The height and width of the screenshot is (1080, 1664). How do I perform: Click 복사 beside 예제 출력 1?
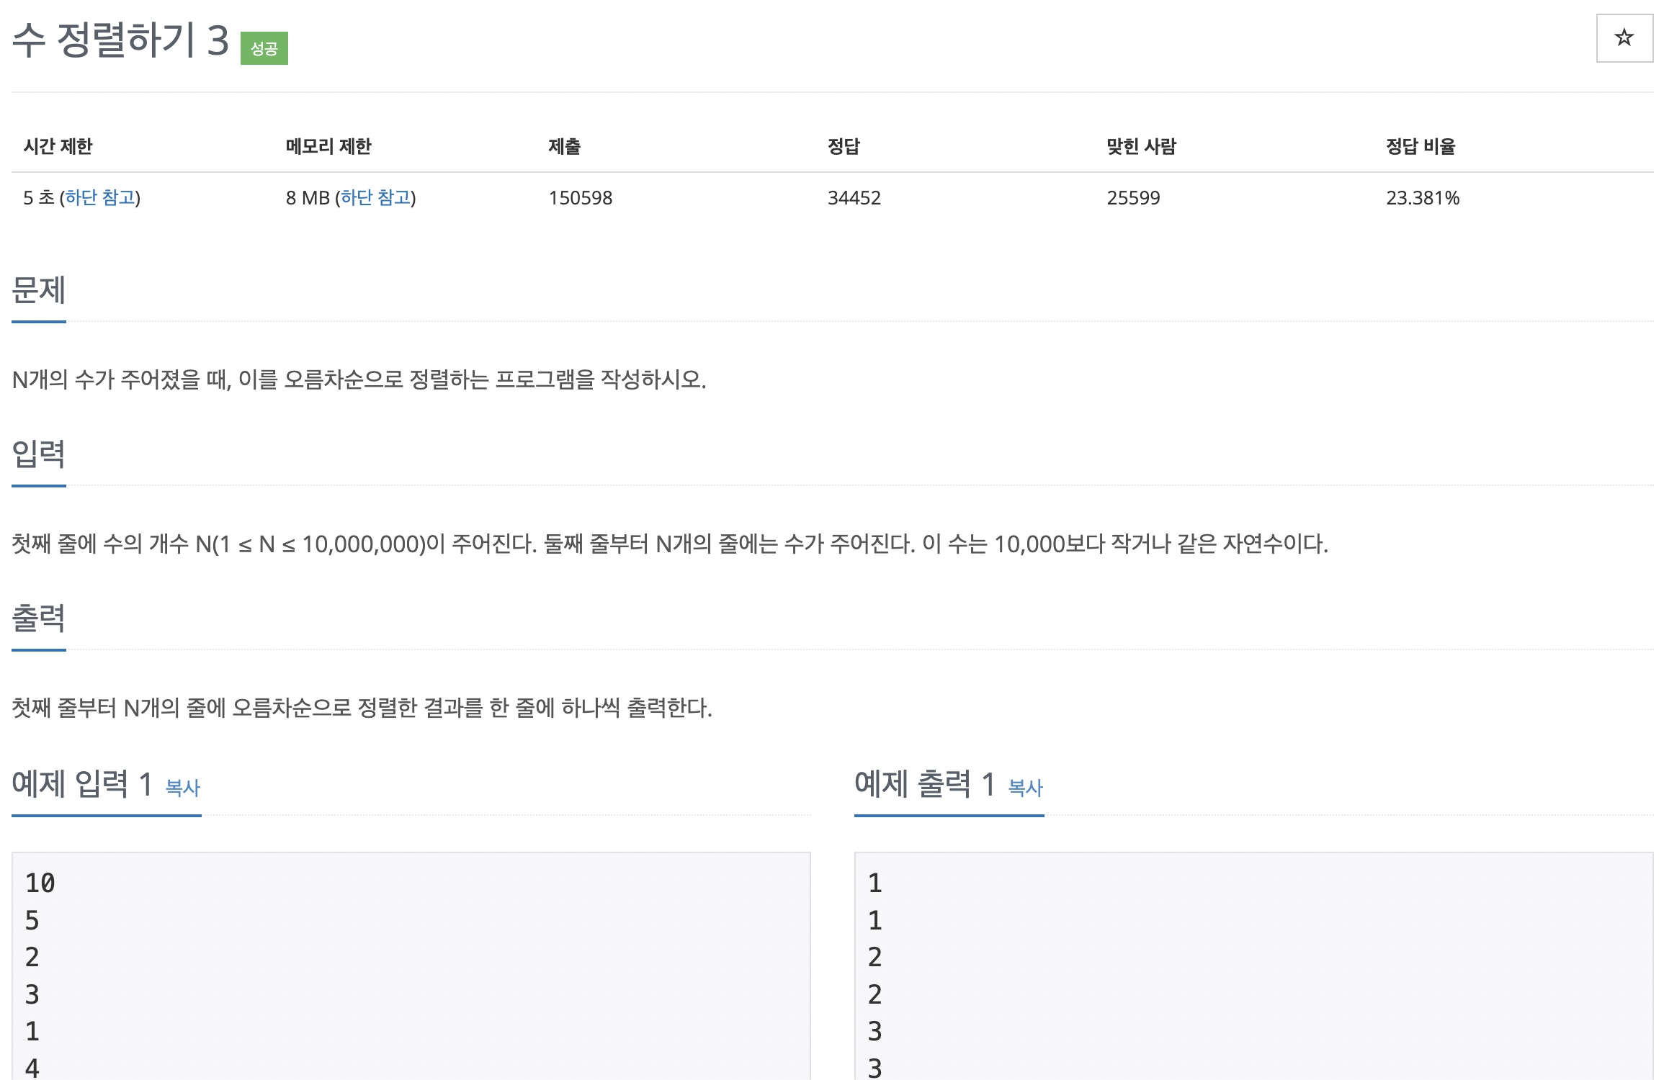pos(1025,788)
